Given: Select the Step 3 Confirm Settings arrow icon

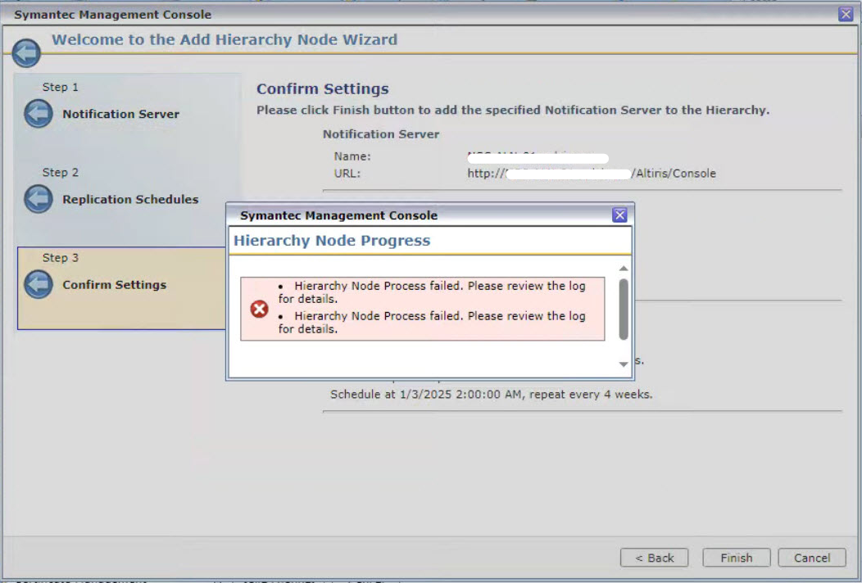Looking at the screenshot, I should click(39, 284).
